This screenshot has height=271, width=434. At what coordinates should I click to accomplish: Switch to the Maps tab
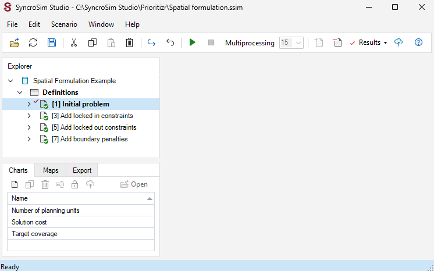click(51, 170)
